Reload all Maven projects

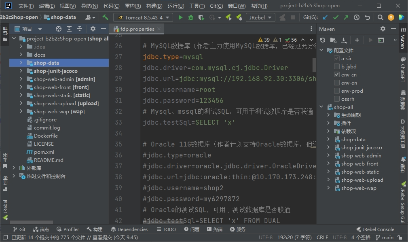[323, 40]
